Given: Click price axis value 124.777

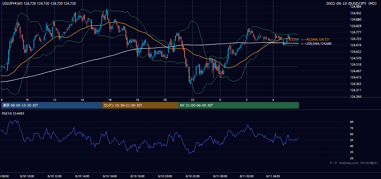Looking at the screenshot, I should pyautogui.click(x=356, y=33).
